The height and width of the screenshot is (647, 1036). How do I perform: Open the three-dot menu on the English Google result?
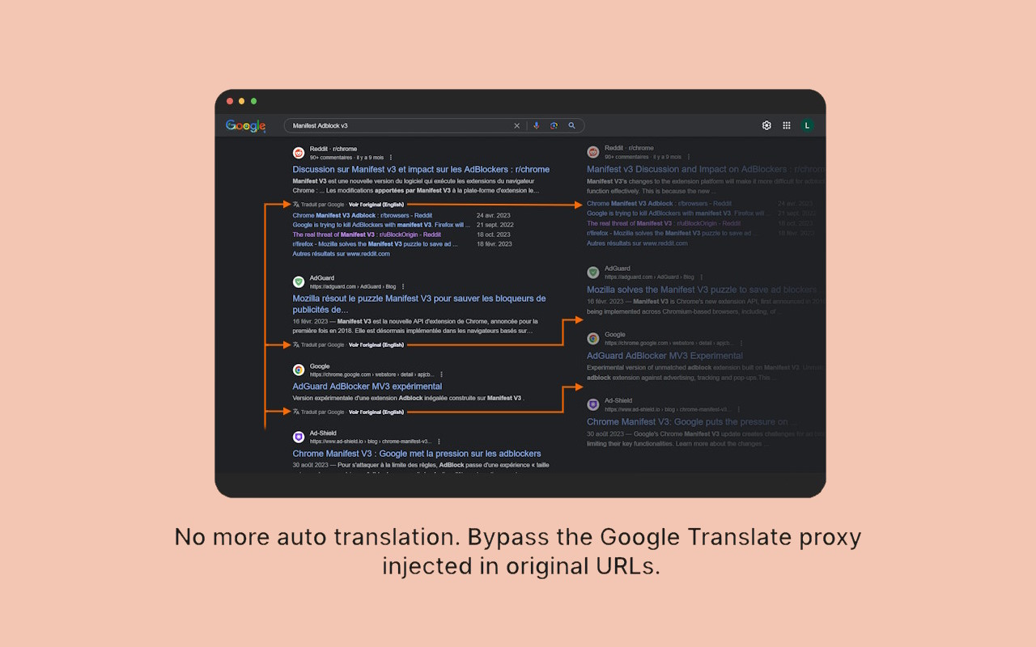(x=741, y=343)
